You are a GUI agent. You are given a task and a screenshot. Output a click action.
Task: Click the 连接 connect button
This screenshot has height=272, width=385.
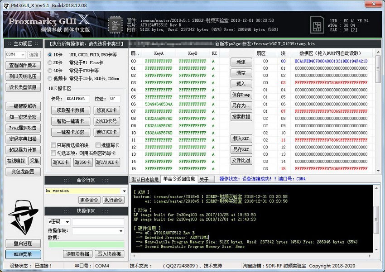coord(34,54)
